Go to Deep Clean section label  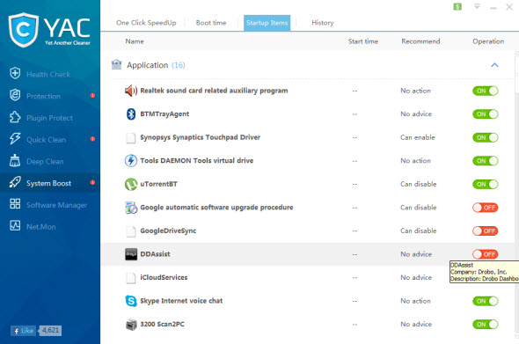click(45, 162)
